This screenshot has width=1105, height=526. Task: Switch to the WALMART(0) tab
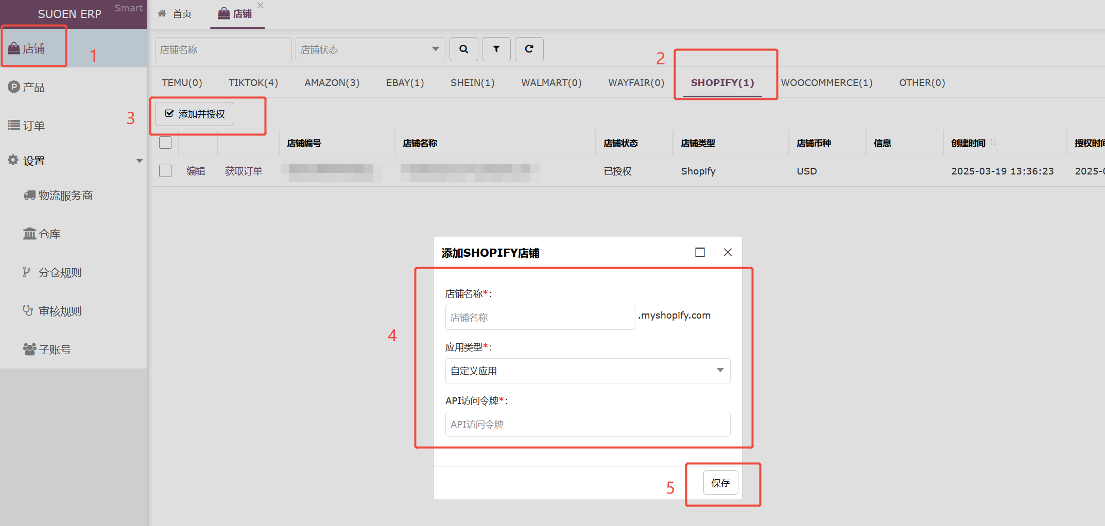pyautogui.click(x=551, y=83)
